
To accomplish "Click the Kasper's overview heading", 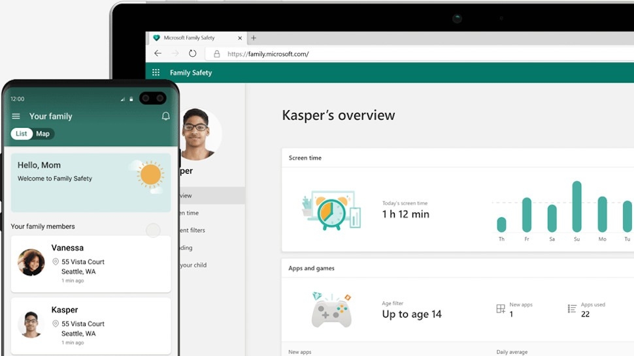I will click(x=339, y=115).
